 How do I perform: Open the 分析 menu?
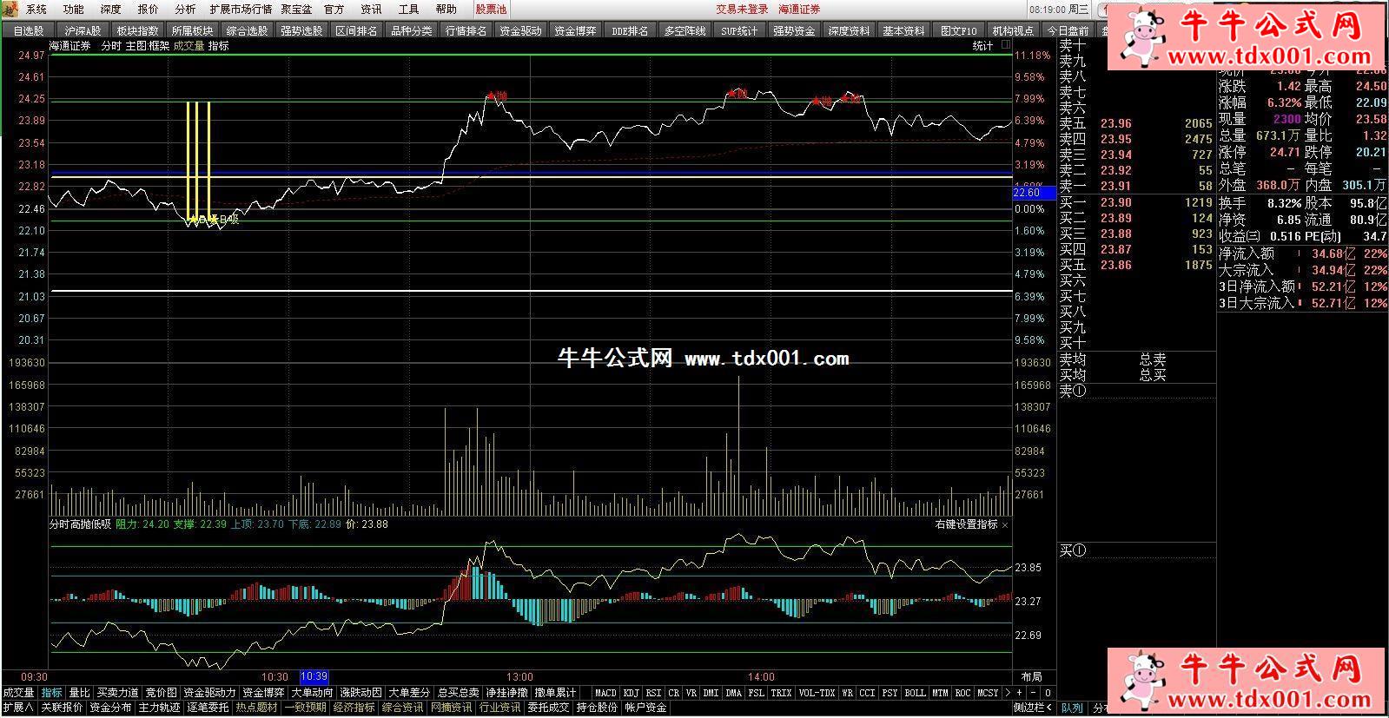[x=185, y=9]
